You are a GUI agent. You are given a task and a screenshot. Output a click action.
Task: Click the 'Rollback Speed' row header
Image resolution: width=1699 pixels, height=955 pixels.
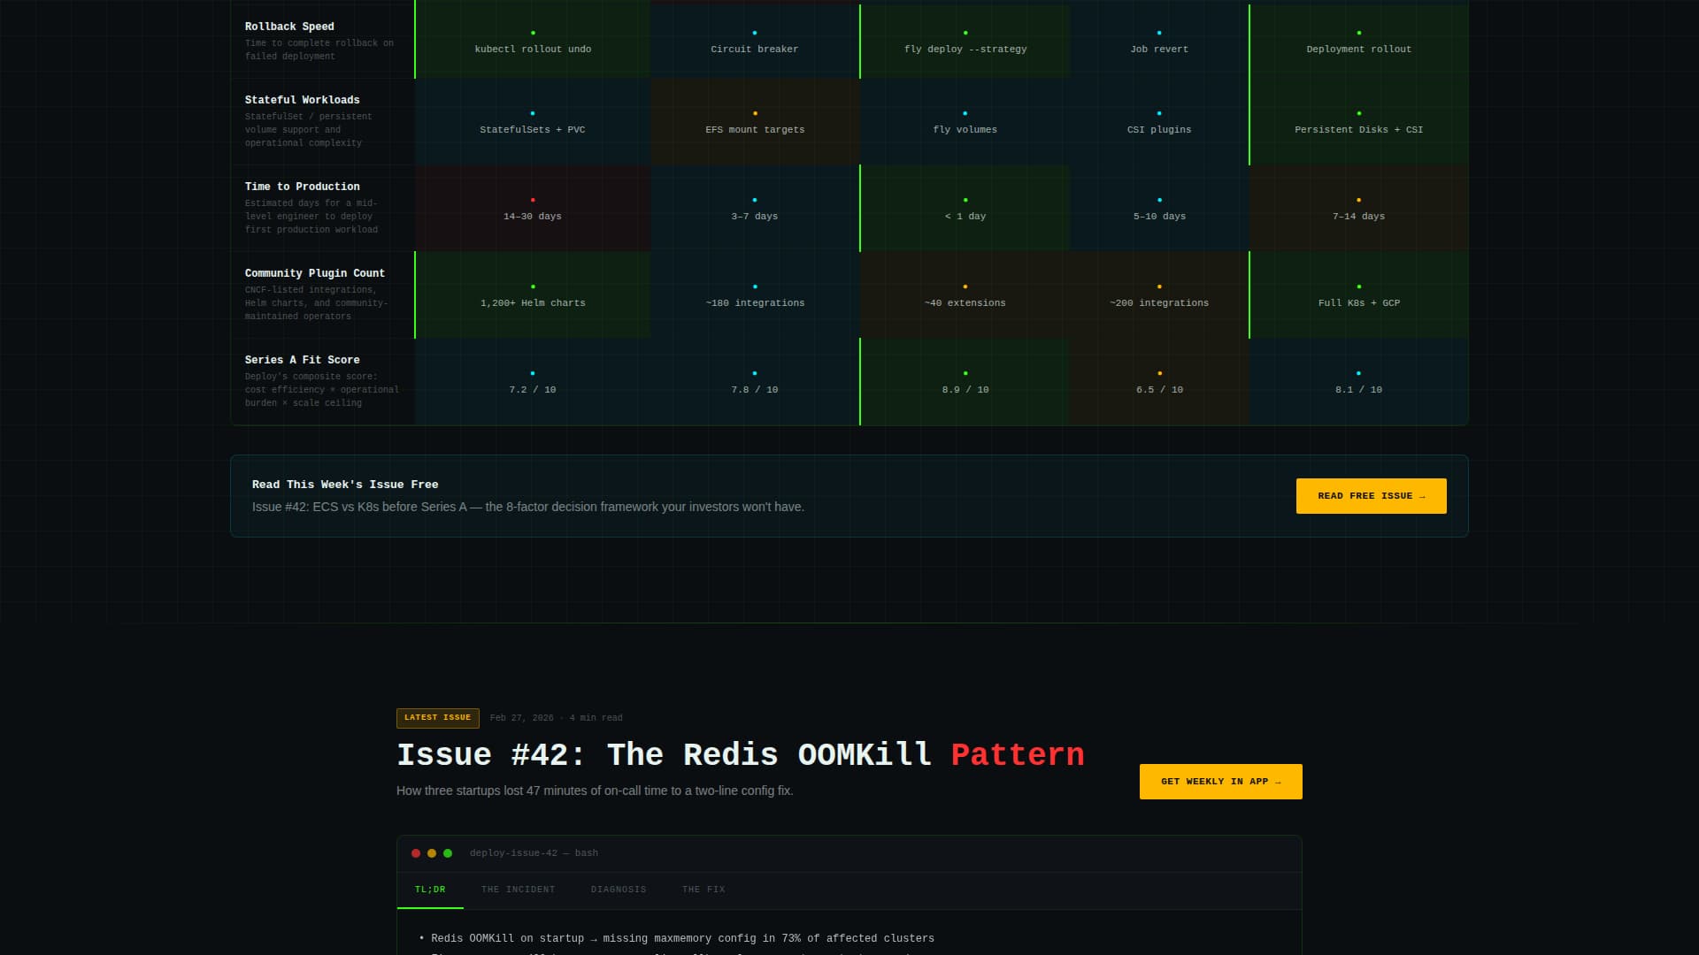[x=323, y=41]
